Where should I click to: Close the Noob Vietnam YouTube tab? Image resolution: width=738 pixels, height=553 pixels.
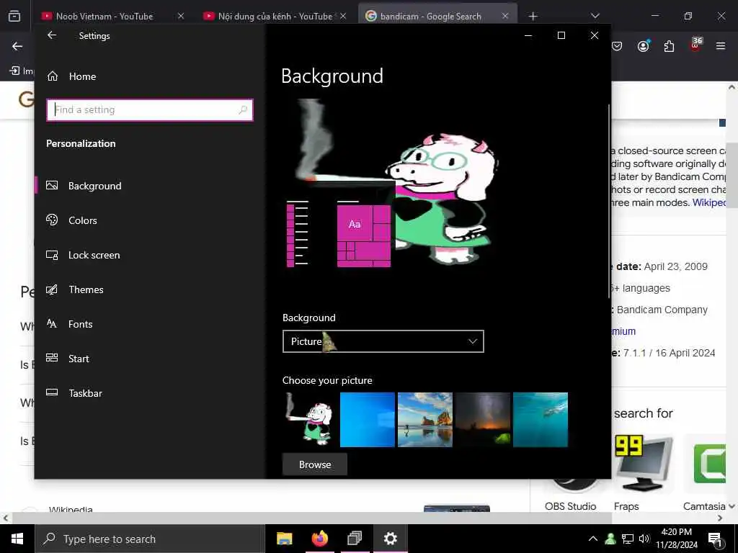pyautogui.click(x=181, y=16)
